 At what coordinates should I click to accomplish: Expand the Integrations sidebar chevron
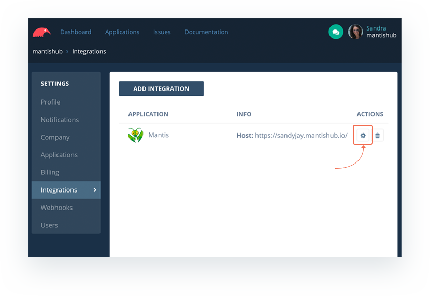[95, 190]
